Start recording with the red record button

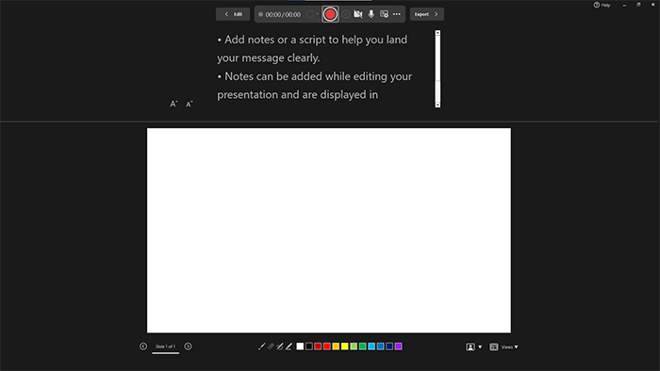[x=330, y=14]
